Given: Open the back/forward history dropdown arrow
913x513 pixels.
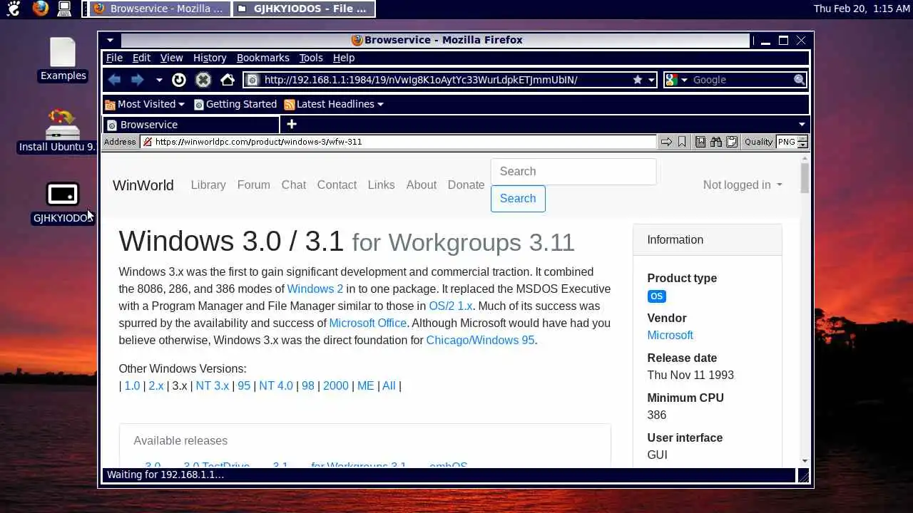Looking at the screenshot, I should coord(159,80).
